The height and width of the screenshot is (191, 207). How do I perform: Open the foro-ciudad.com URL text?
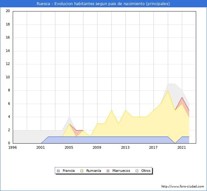point(183,186)
